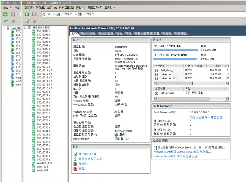This screenshot has width=246, height=182.
Task: Click the link to reconnect vSphere Client to vCenter Server
Action: 183,152
